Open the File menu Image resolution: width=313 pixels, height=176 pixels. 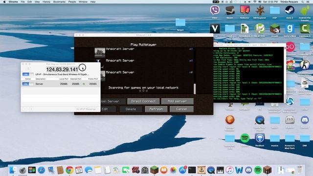tap(23, 2)
